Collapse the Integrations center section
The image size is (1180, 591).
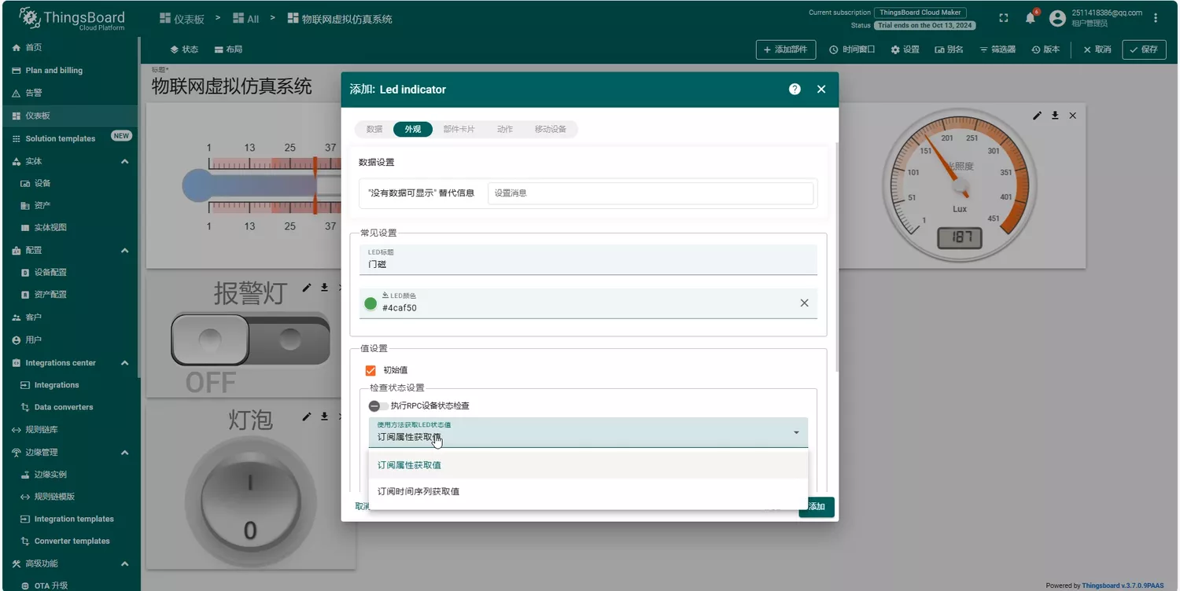(124, 363)
